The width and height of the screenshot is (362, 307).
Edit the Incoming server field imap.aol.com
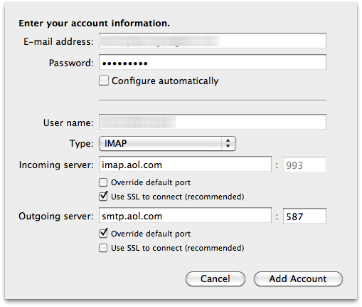click(185, 164)
